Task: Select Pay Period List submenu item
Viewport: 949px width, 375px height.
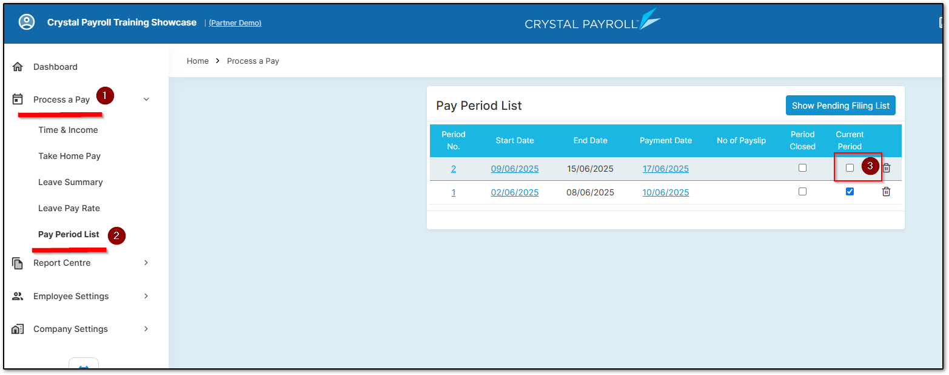Action: [x=69, y=234]
